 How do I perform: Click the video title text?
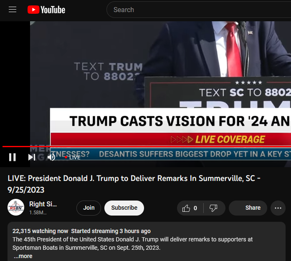[134, 184]
